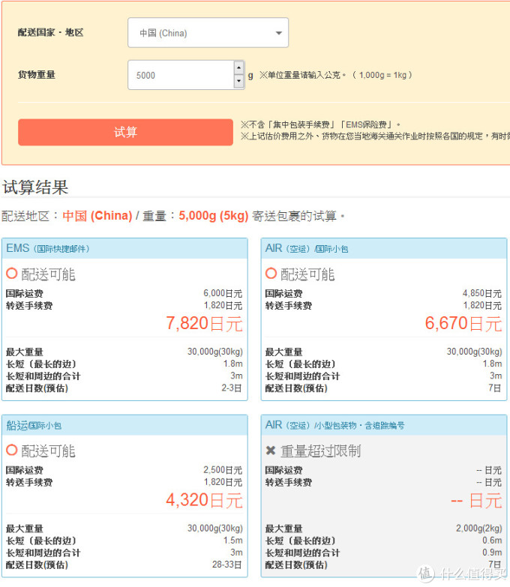
Task: Click the X icon beside 重量超过限制
Action: (270, 451)
